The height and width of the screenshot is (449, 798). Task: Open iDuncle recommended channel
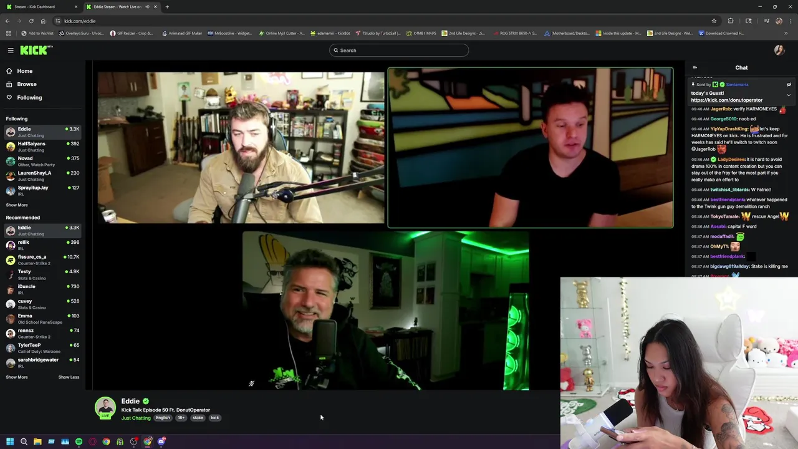tap(42, 289)
